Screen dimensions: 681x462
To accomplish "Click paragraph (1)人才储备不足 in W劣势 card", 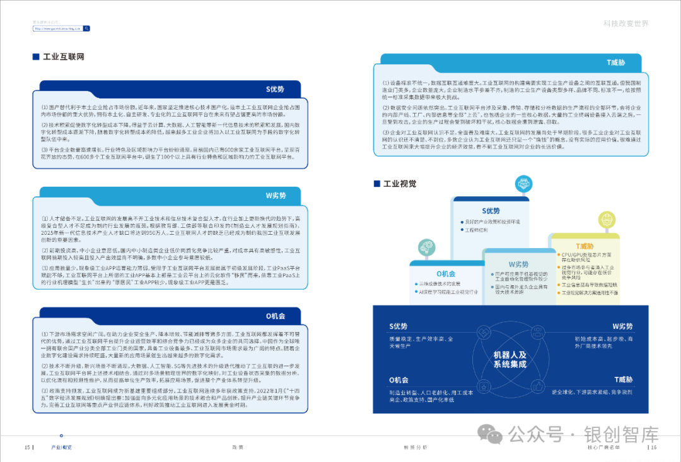I will tap(170, 229).
